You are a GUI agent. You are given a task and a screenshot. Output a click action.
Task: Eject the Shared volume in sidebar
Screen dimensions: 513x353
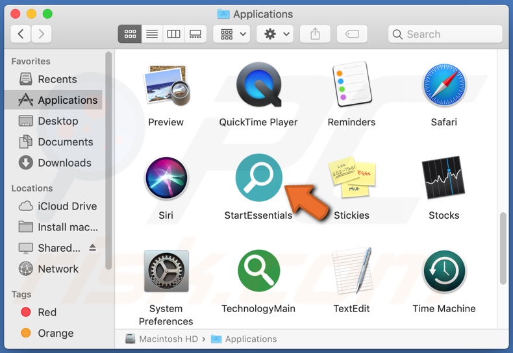click(92, 248)
